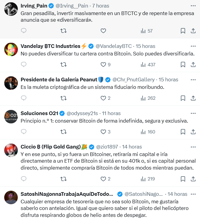This screenshot has width=200, height=222.
Task: Share the Ciccio B tweet
Action: pos(193,179)
